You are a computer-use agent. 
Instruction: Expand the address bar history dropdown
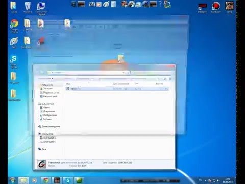(124, 73)
